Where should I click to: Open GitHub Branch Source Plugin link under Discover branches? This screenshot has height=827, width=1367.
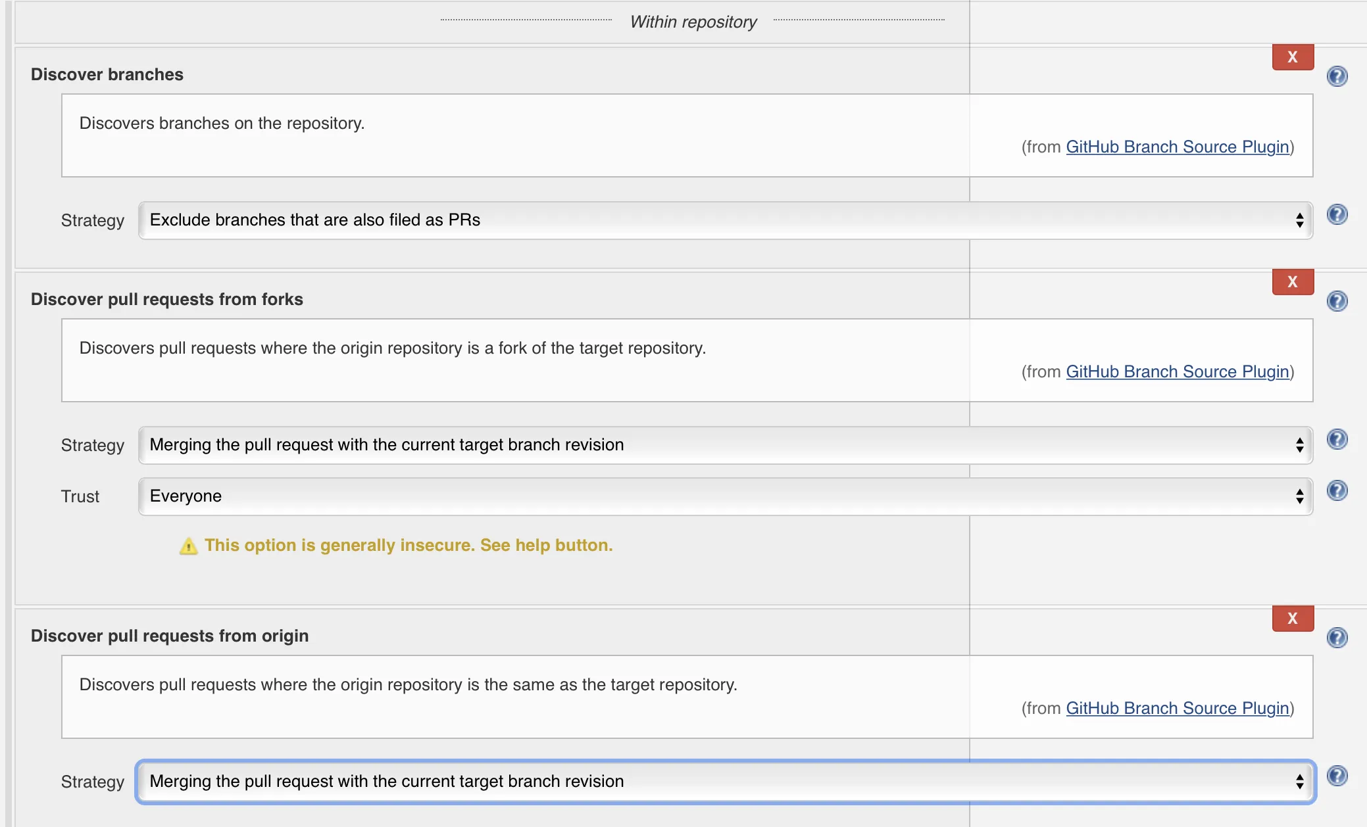coord(1177,147)
